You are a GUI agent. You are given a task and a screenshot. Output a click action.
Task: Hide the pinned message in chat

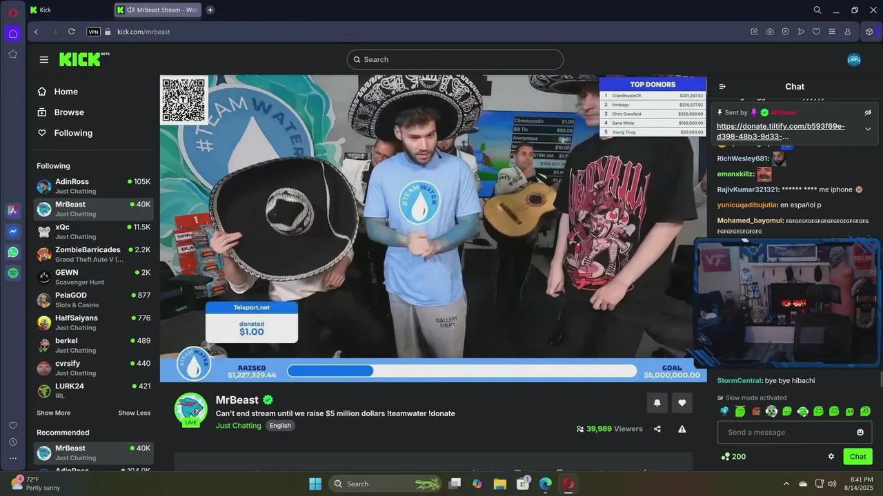(868, 112)
